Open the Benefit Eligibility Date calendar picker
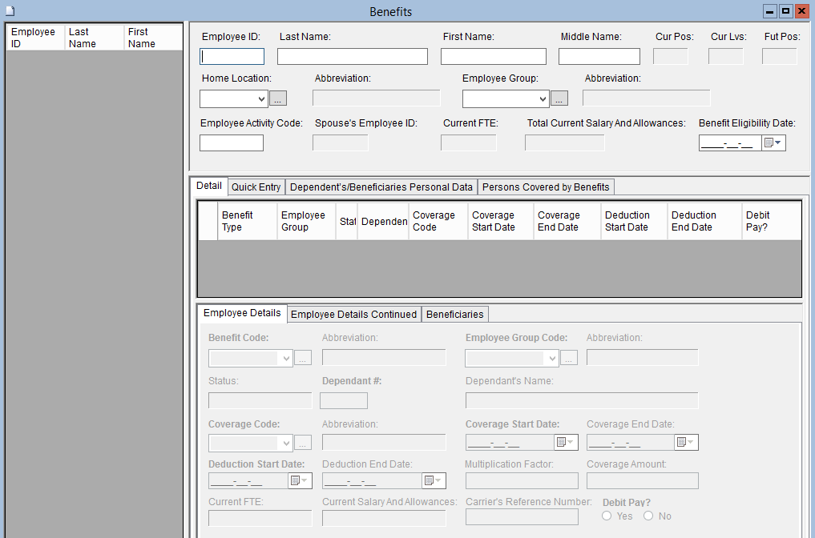The width and height of the screenshot is (815, 538). (x=773, y=143)
